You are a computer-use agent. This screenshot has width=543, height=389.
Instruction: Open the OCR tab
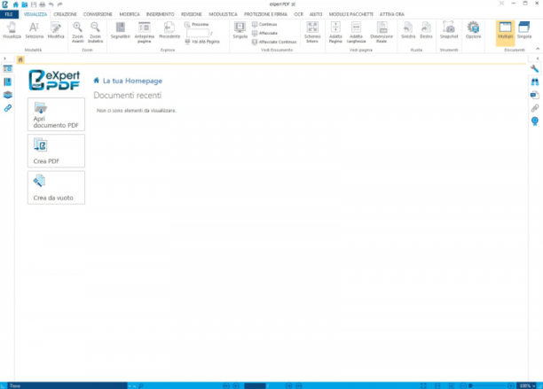[298, 14]
